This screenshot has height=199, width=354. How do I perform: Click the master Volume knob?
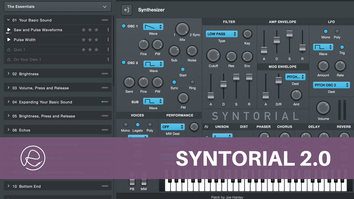pos(323,108)
